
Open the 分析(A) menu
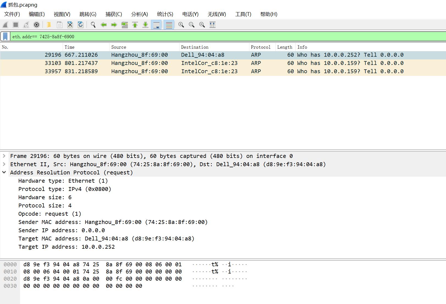pos(139,14)
